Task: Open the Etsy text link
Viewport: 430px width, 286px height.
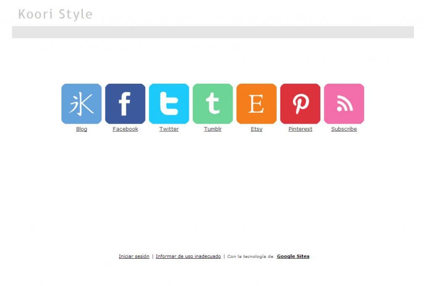Action: (x=257, y=129)
